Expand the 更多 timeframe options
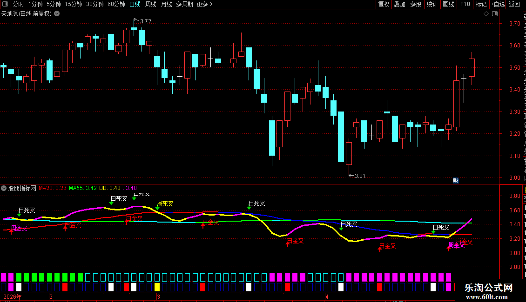The image size is (526, 302). pos(205,4)
